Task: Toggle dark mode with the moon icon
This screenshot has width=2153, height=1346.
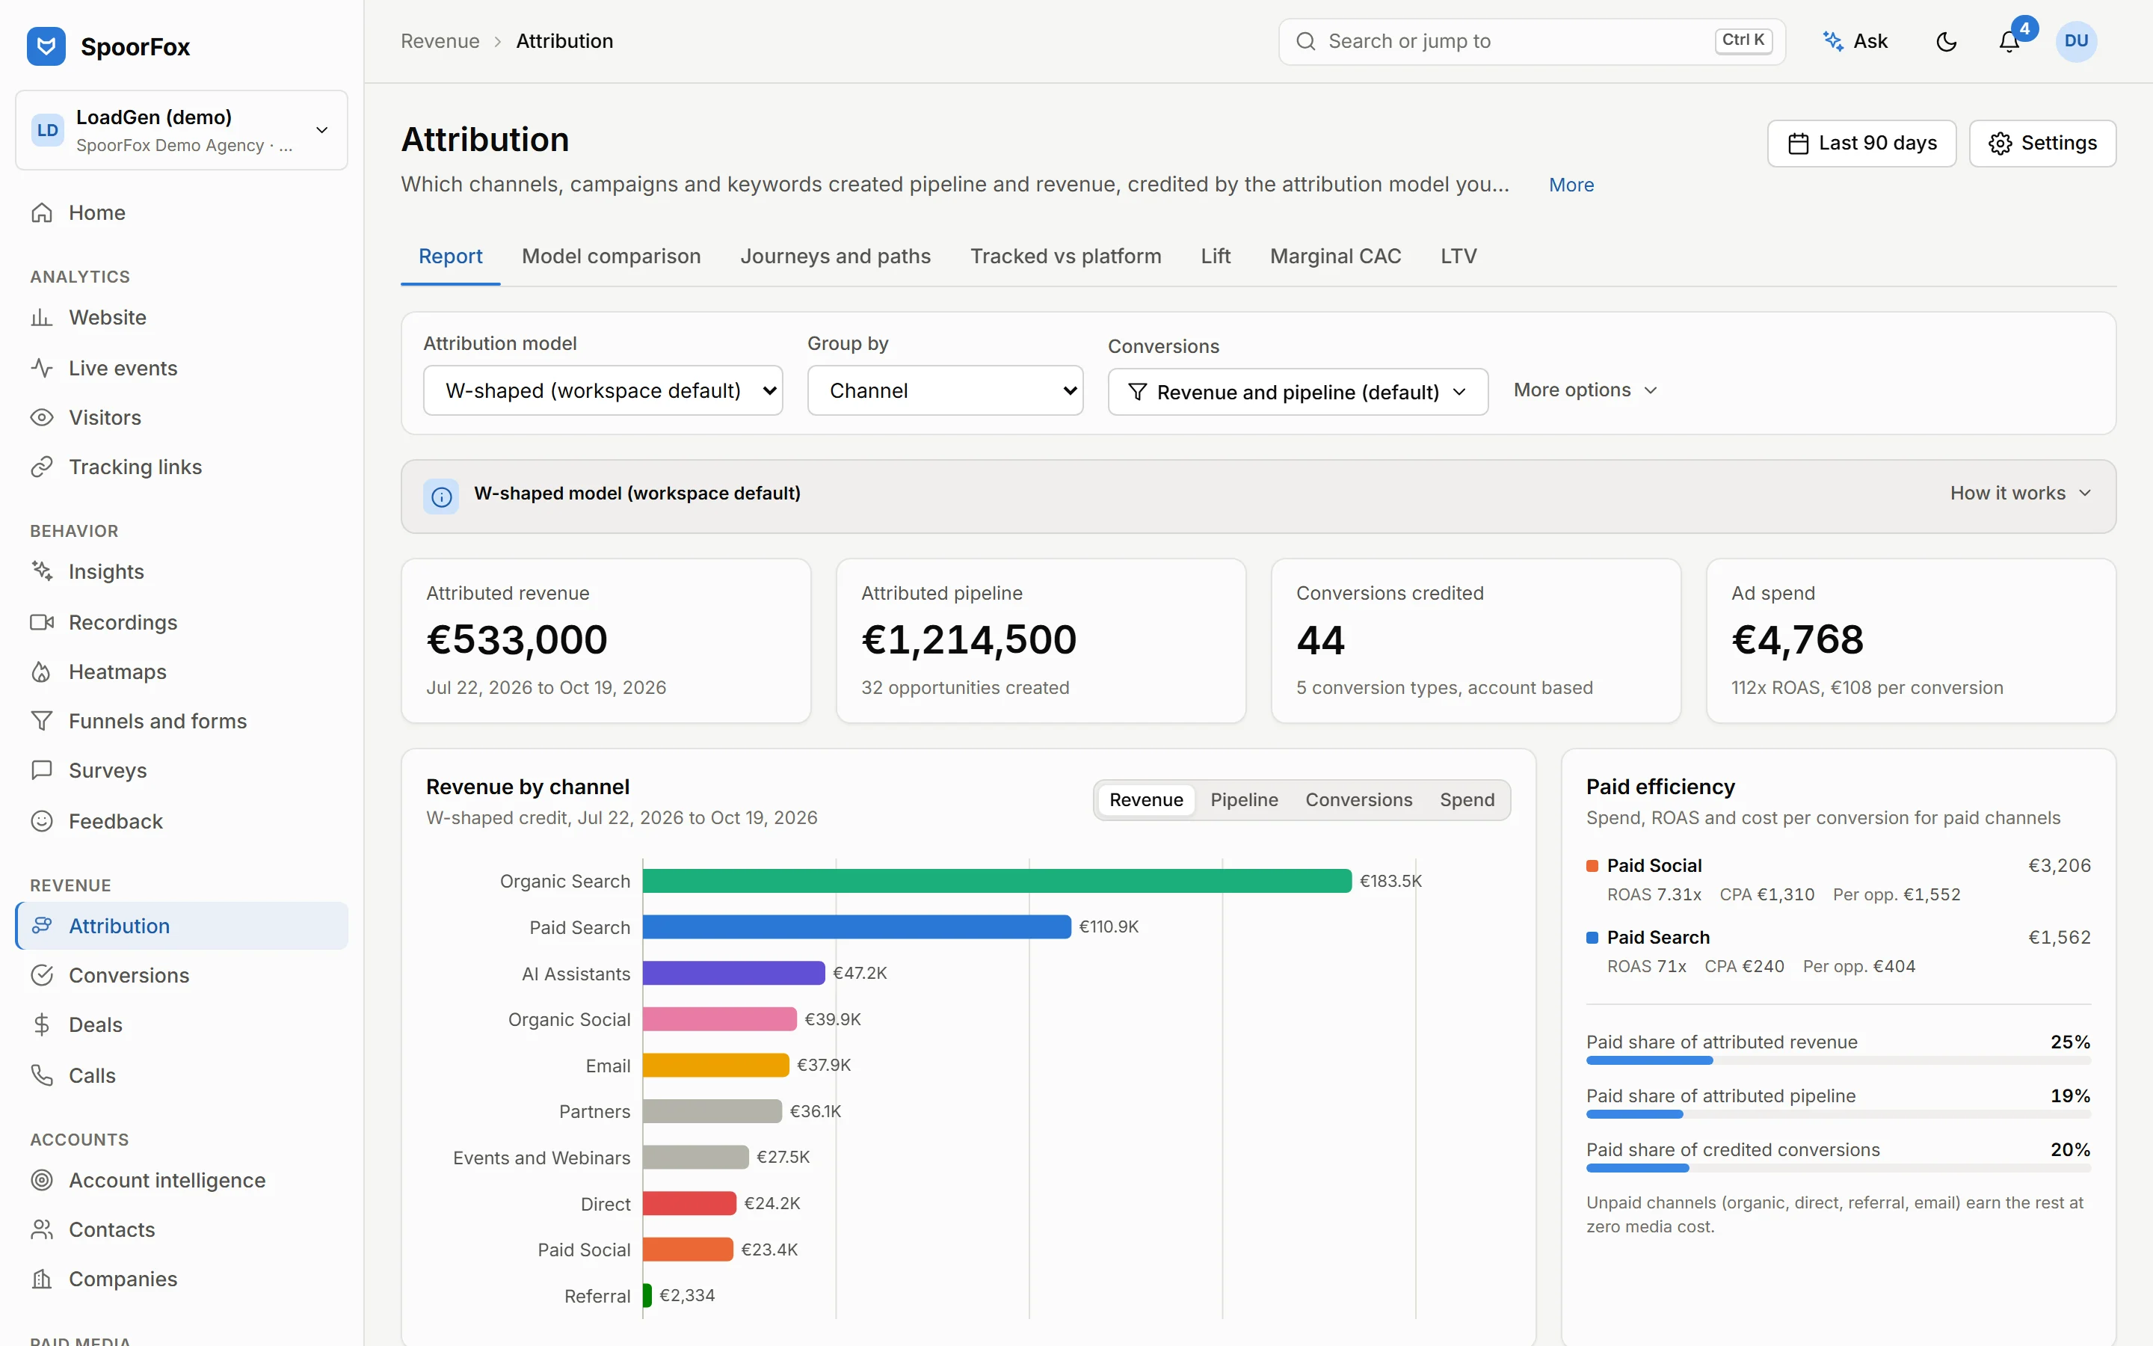Action: (1947, 42)
